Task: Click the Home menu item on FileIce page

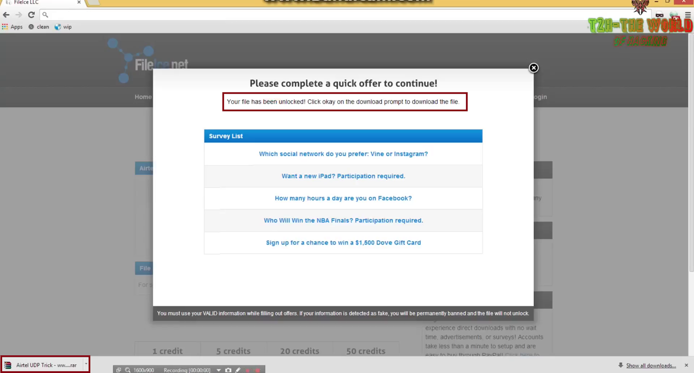Action: click(143, 97)
